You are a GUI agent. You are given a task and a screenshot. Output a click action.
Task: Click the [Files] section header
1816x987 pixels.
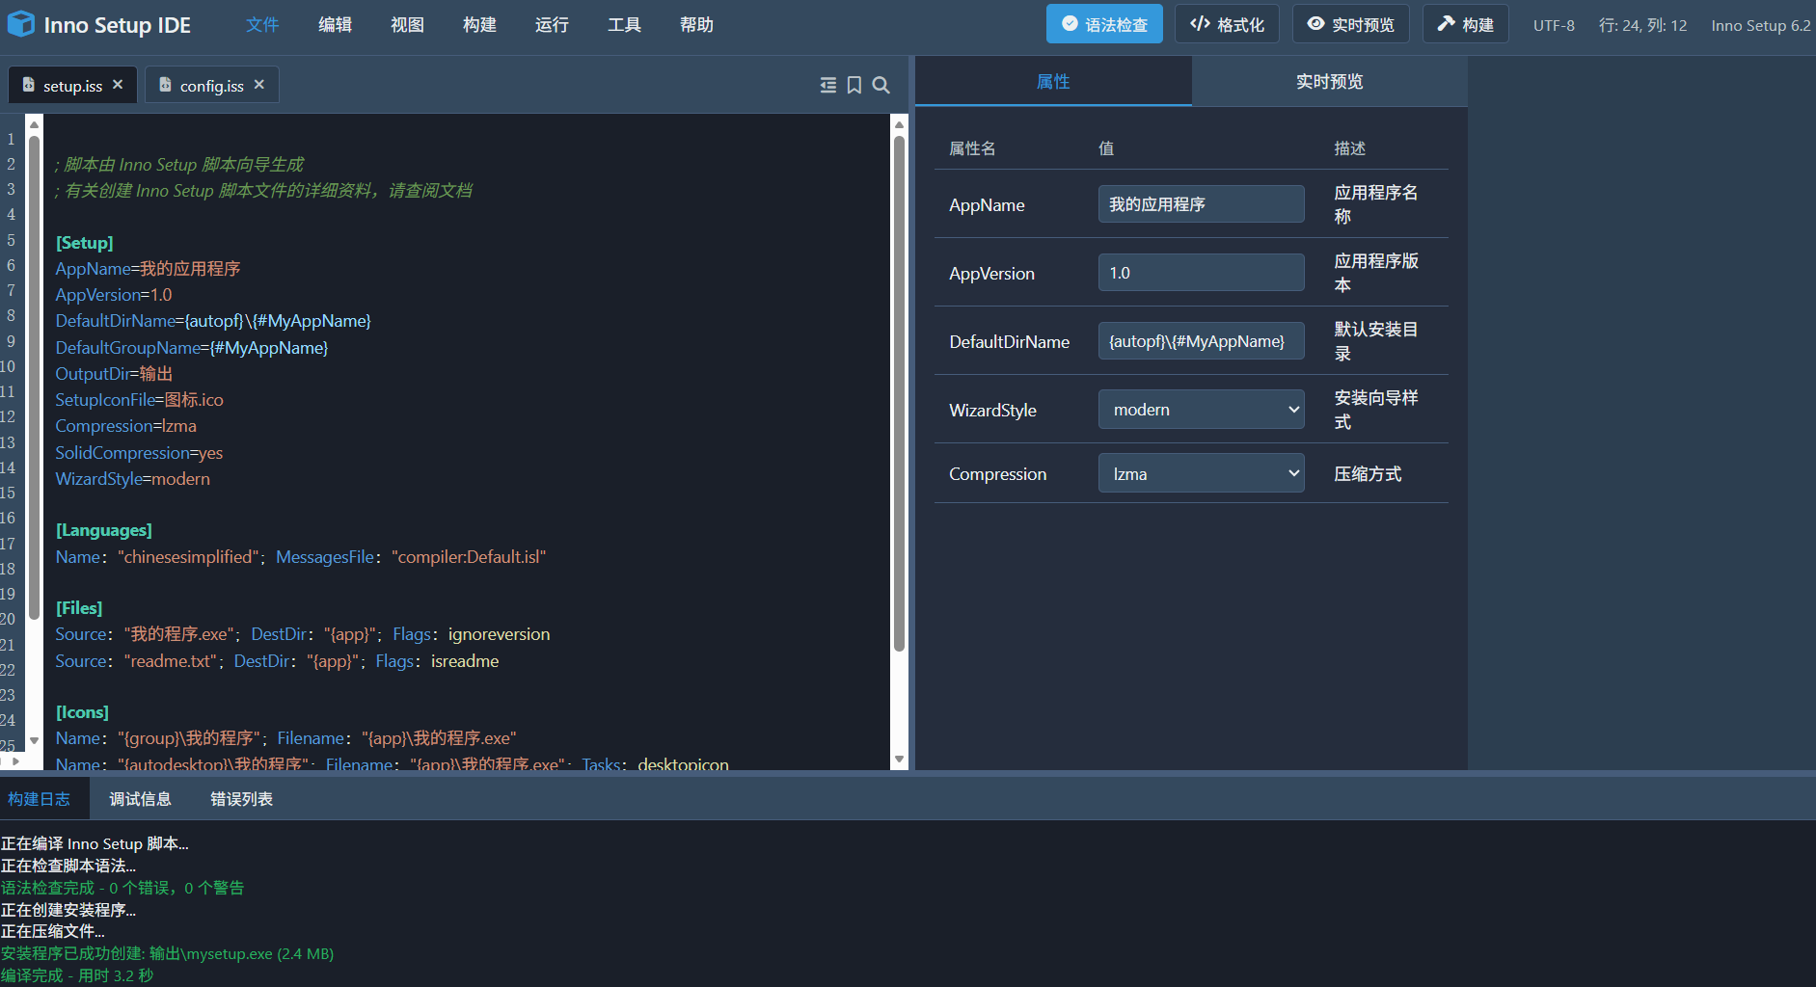pyautogui.click(x=79, y=608)
